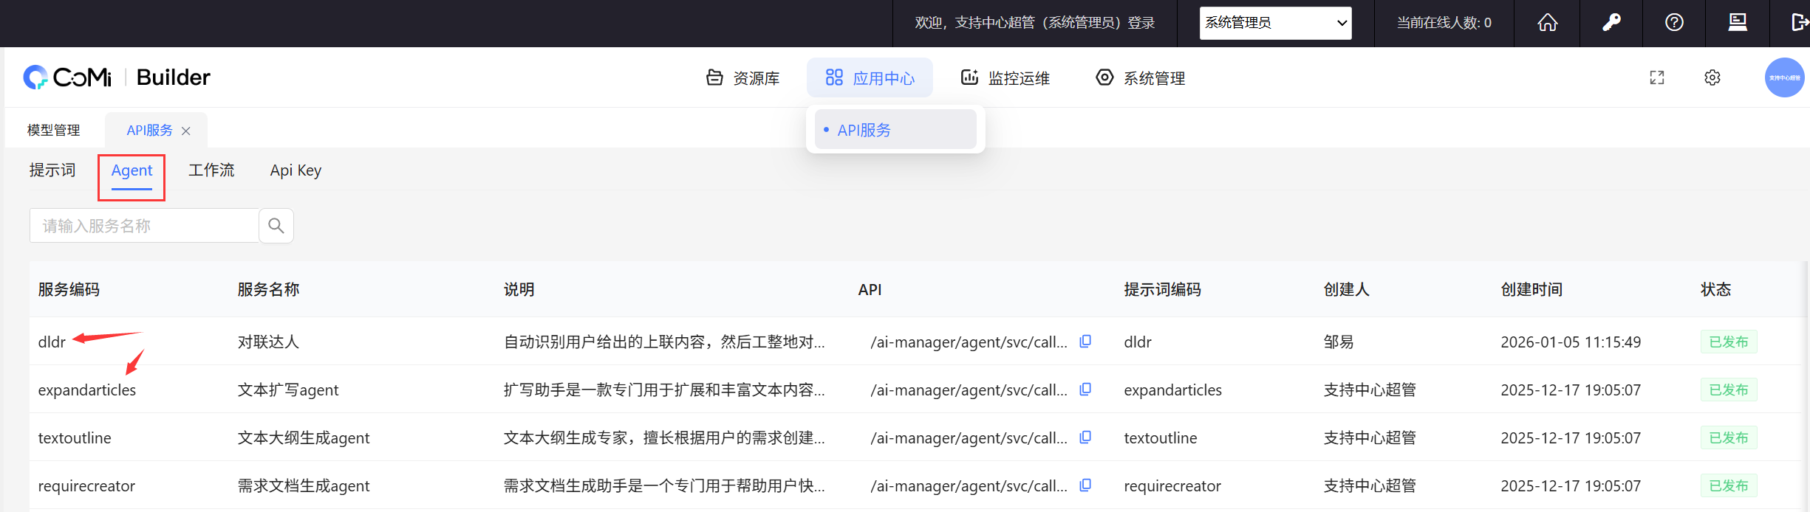Screen dimensions: 1810x512
Task: Click the 模型管理 page tab
Action: click(54, 131)
